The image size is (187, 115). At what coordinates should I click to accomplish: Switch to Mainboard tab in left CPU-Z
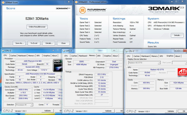(x=22, y=56)
